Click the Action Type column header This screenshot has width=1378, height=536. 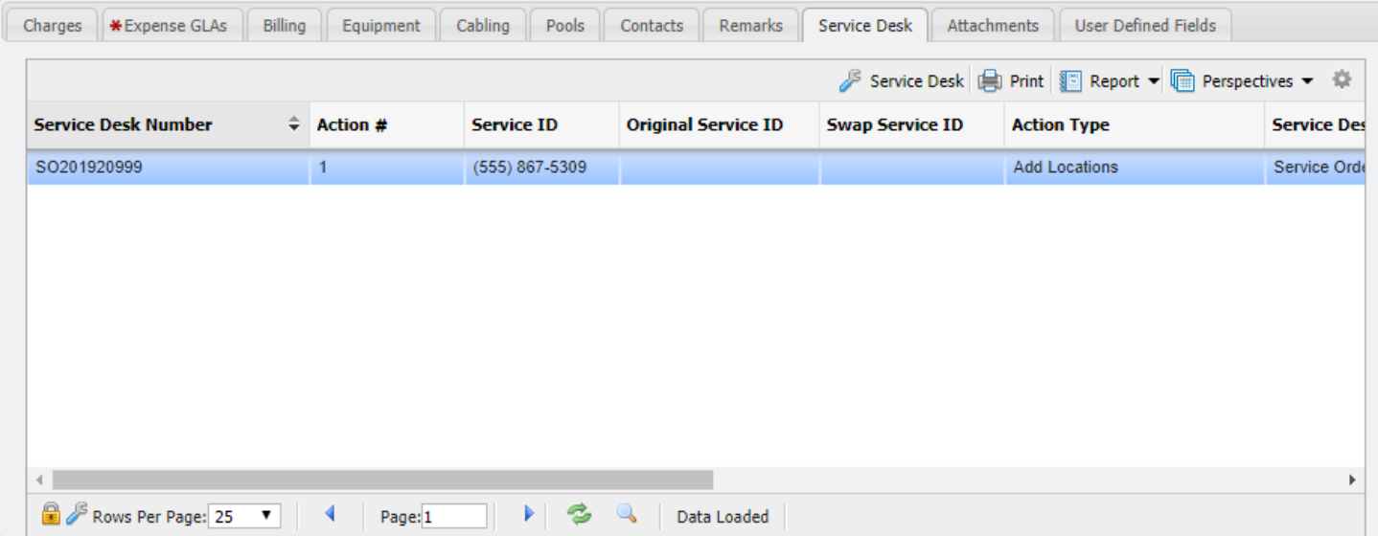(1060, 124)
